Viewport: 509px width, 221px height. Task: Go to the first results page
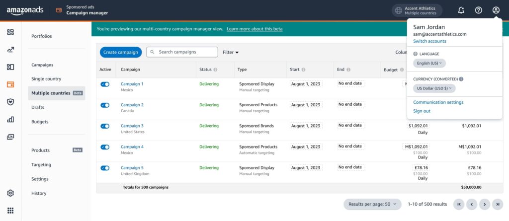click(459, 204)
